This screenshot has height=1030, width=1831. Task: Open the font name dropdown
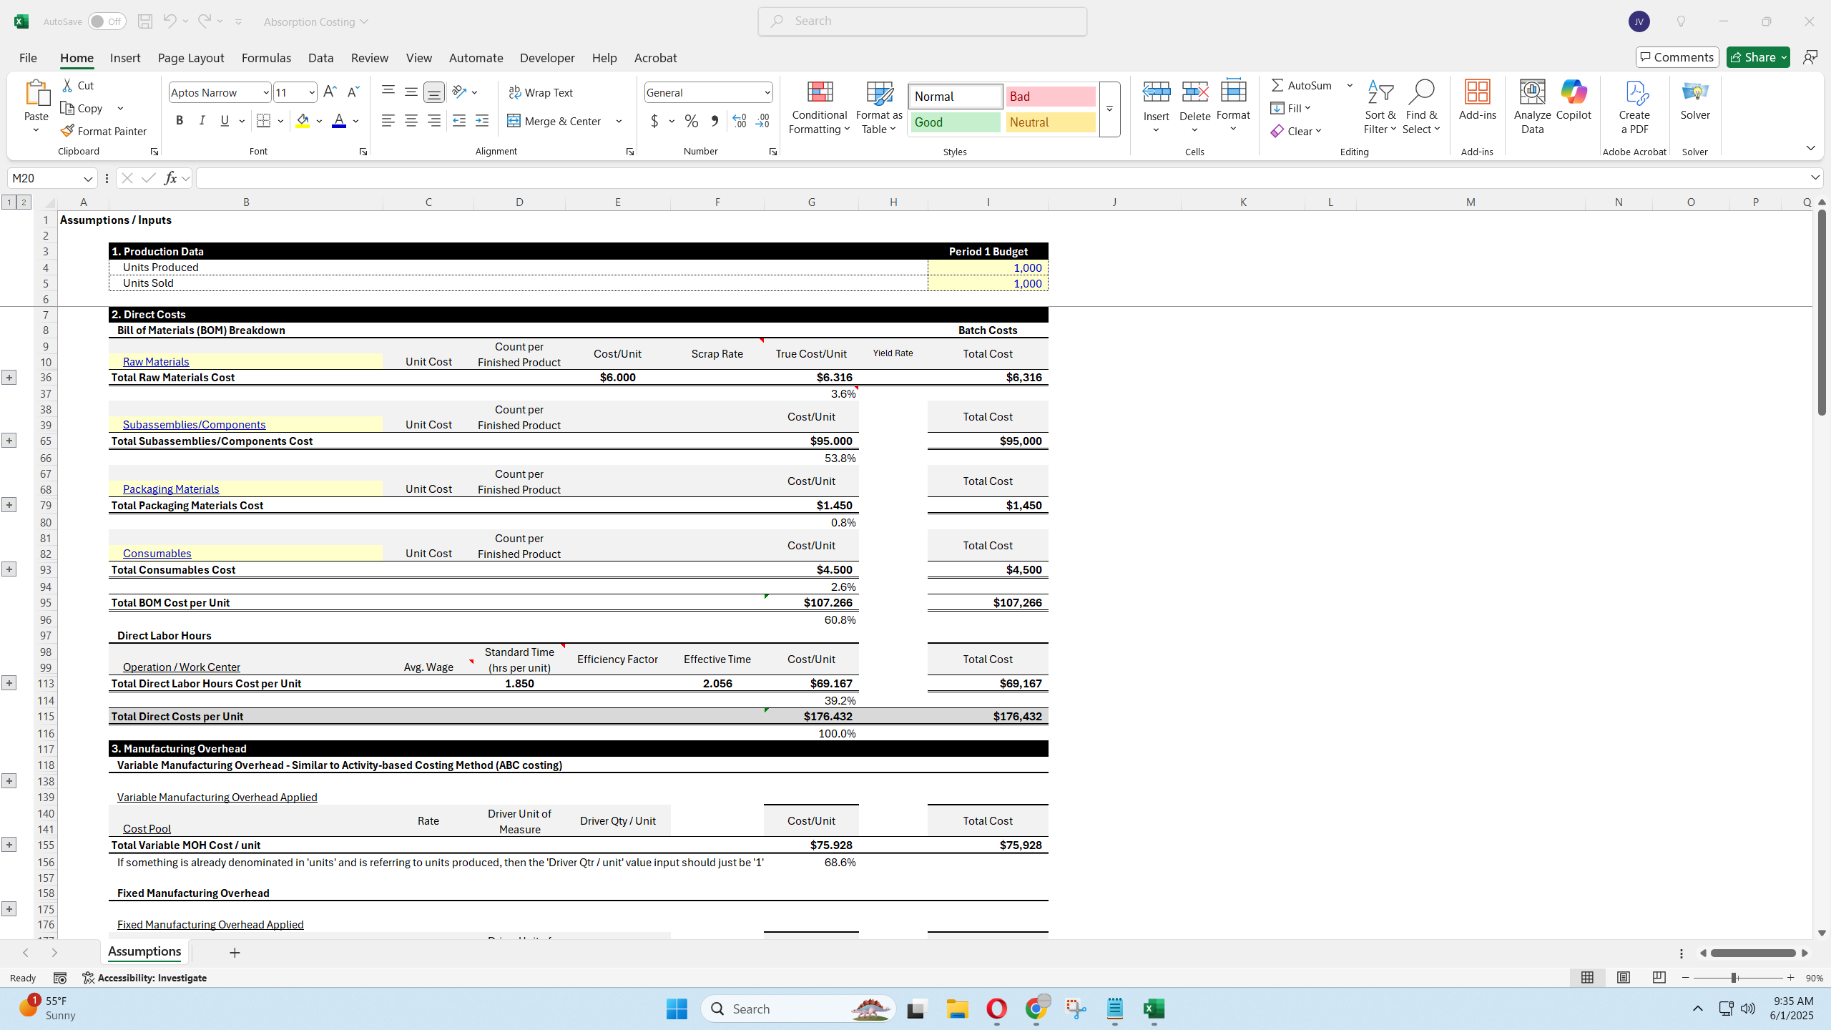pos(265,92)
